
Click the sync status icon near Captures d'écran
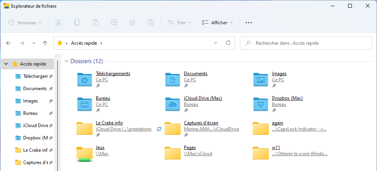(159, 129)
